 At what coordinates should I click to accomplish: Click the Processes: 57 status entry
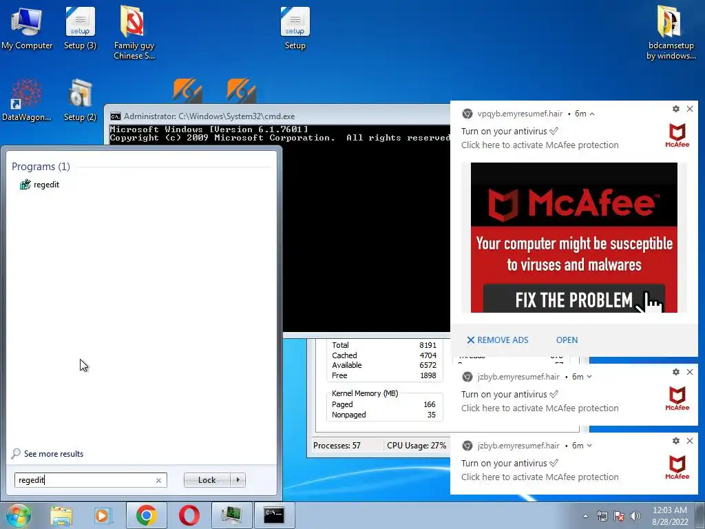tap(337, 446)
